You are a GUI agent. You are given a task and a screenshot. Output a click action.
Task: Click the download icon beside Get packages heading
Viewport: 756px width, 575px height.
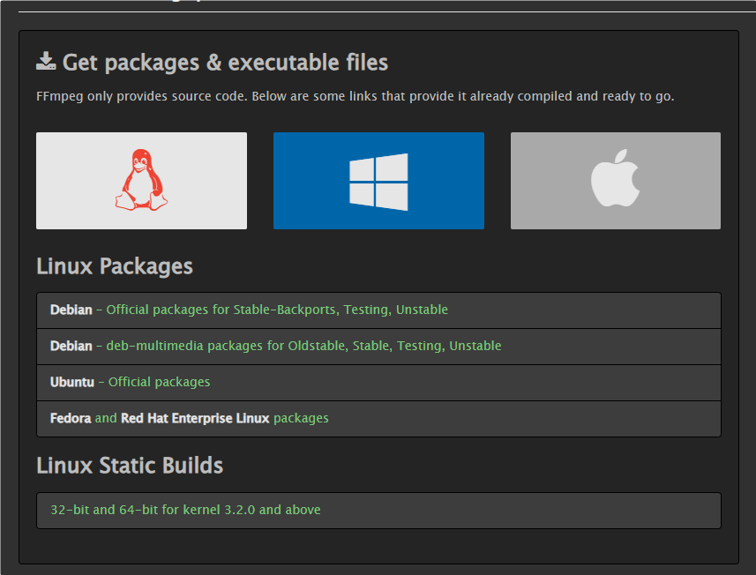point(46,61)
